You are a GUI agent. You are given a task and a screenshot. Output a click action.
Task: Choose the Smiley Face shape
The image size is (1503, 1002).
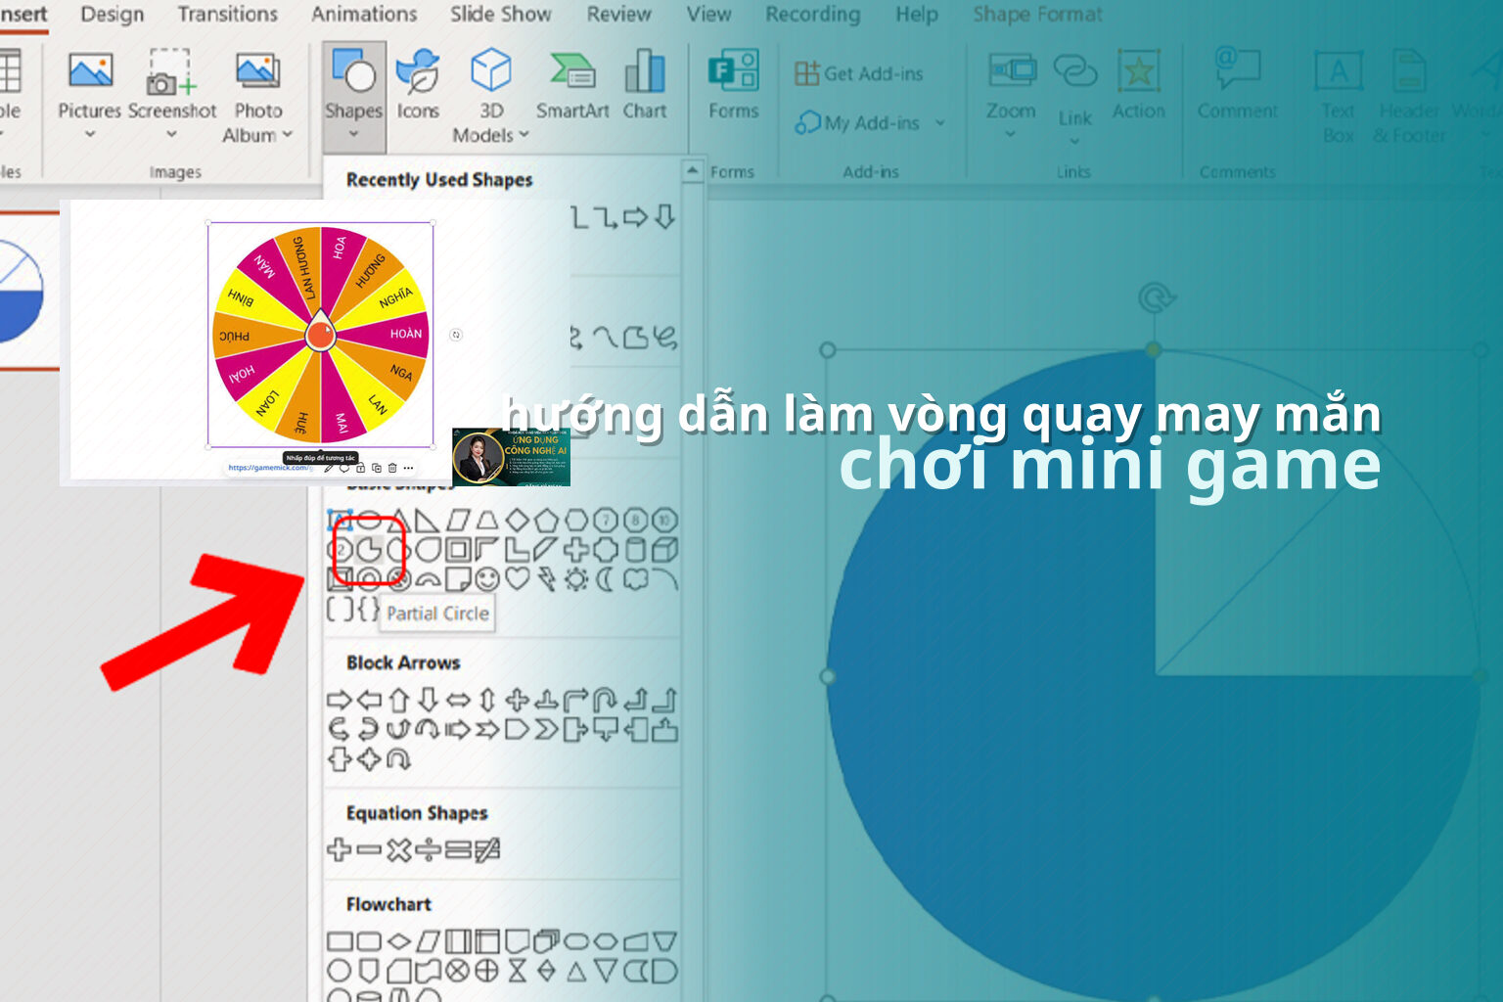pos(487,579)
